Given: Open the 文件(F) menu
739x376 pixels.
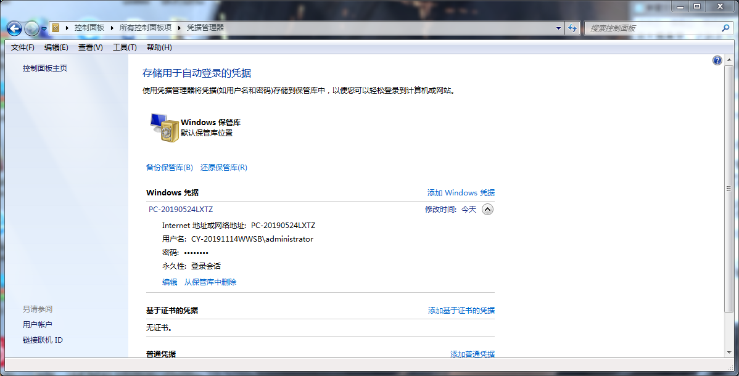Looking at the screenshot, I should pos(23,47).
